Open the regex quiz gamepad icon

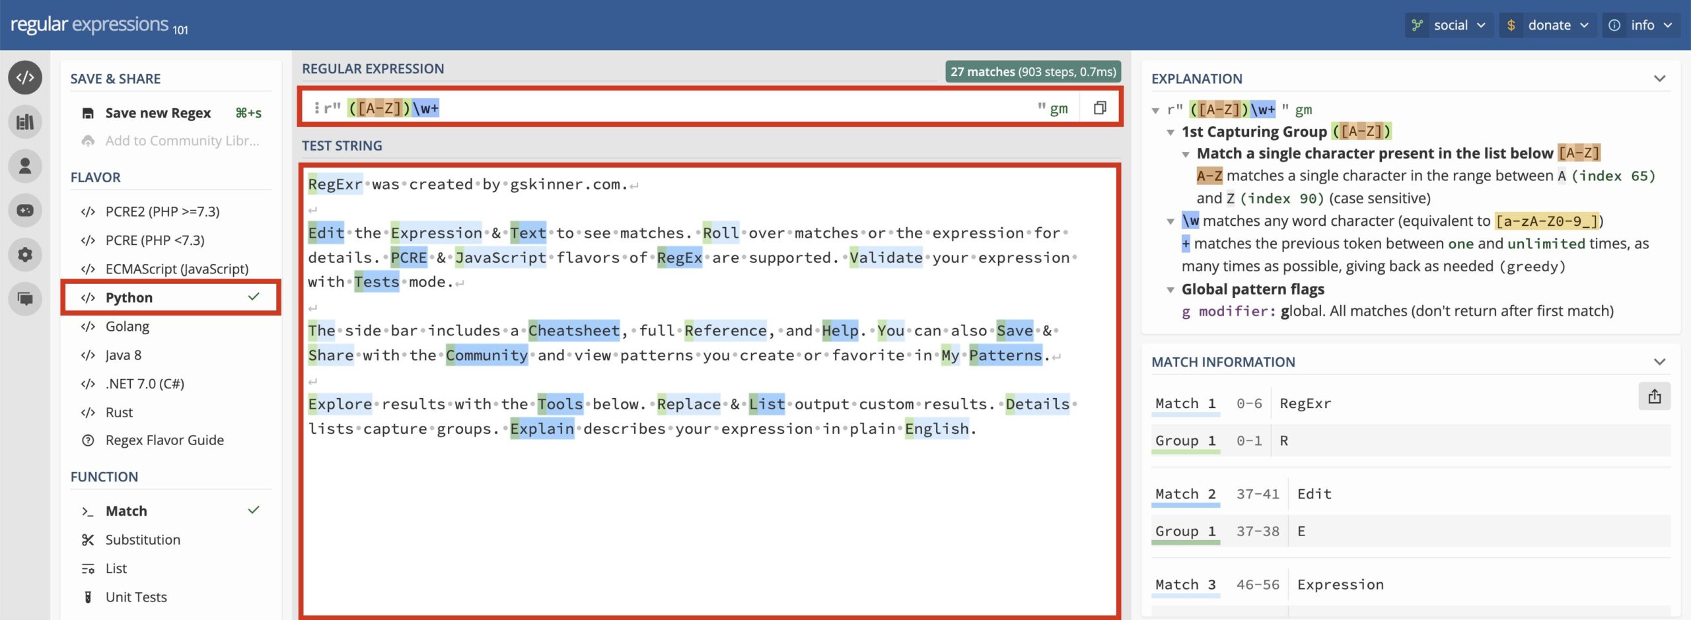[x=25, y=210]
